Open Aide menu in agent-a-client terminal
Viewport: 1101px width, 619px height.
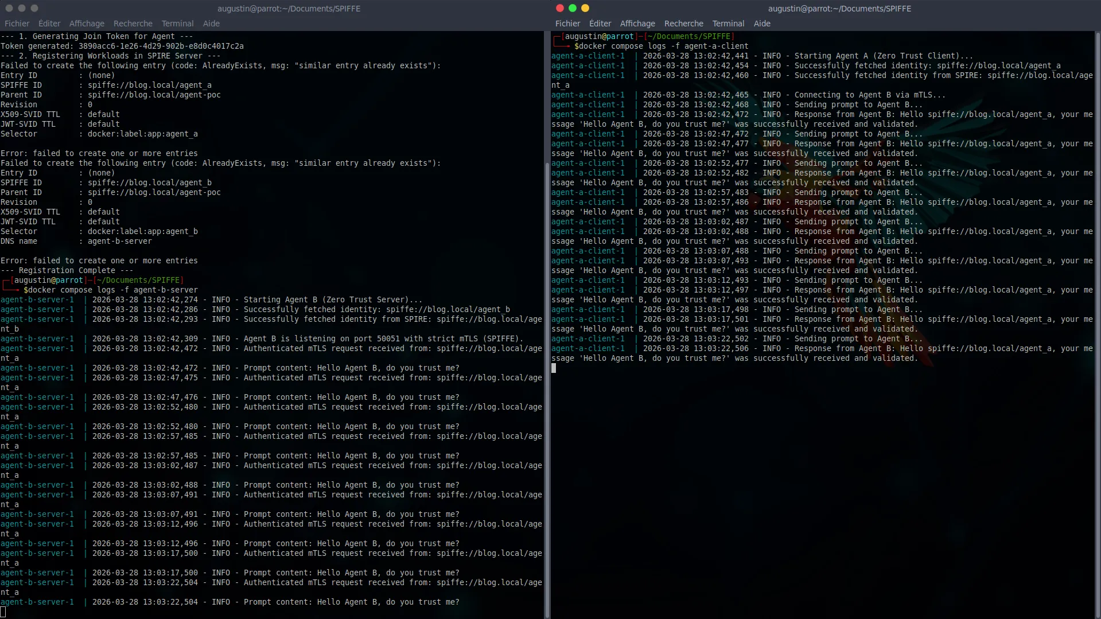[x=762, y=24]
